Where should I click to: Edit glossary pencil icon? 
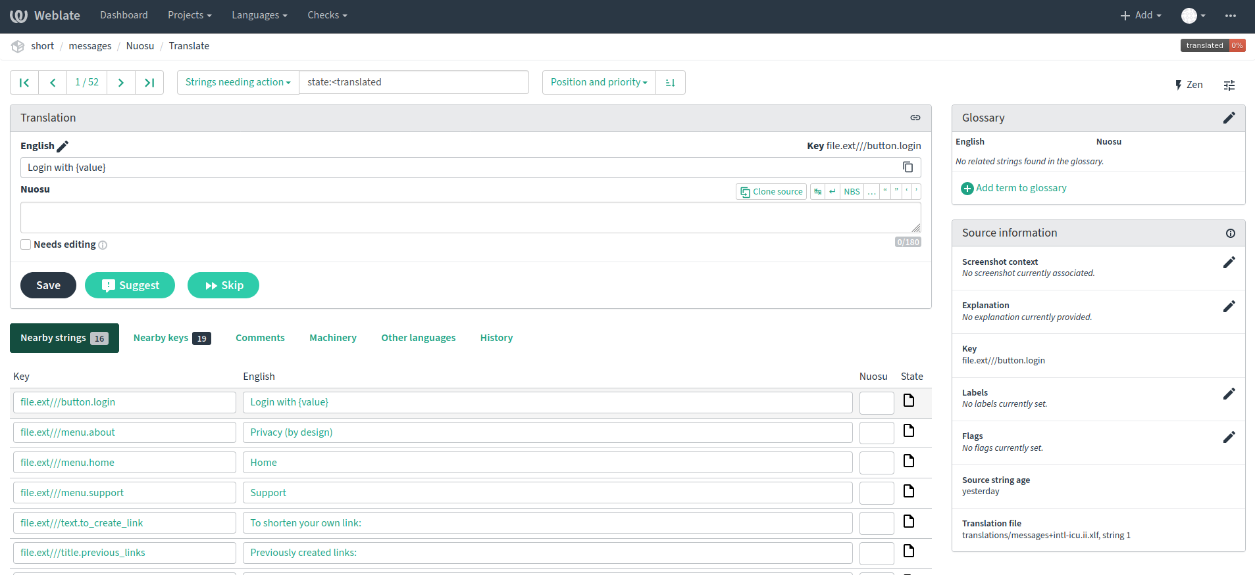(x=1229, y=118)
